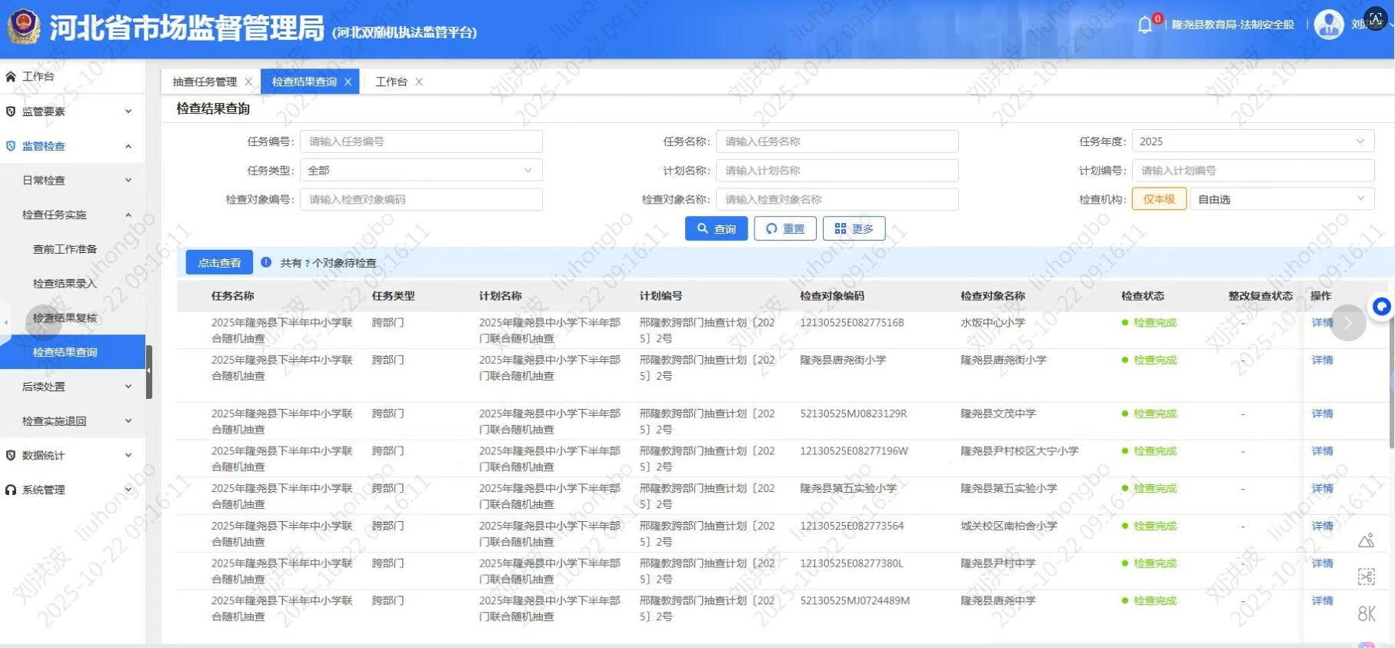Image resolution: width=1395 pixels, height=648 pixels.
Task: Expand the 监管要素 menu
Action: tap(128, 111)
